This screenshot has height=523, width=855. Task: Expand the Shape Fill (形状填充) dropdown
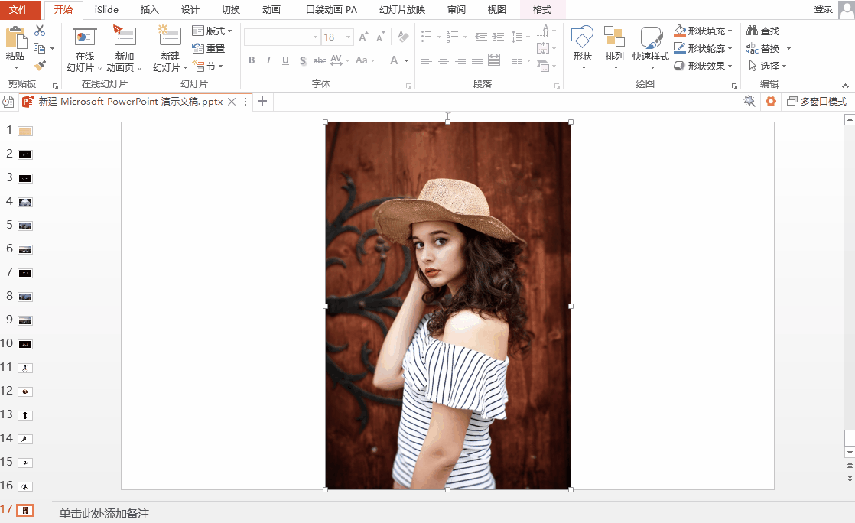(730, 31)
